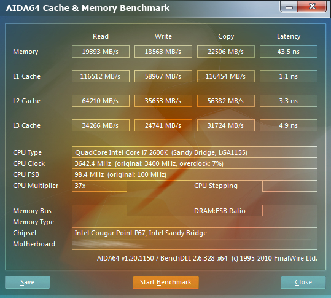This screenshot has height=298, width=331.
Task: Select L1 Cache Read 116512 MB/s
Action: pyautogui.click(x=101, y=76)
